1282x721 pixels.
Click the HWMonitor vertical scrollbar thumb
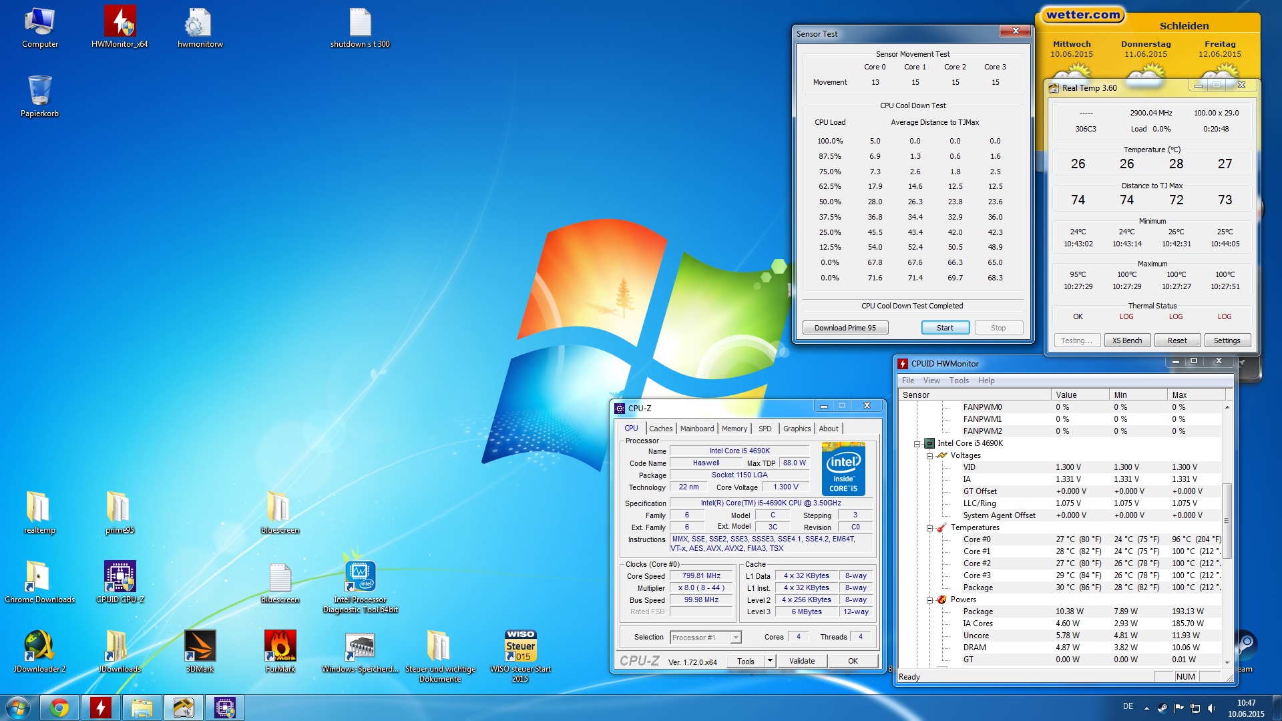(x=1227, y=521)
